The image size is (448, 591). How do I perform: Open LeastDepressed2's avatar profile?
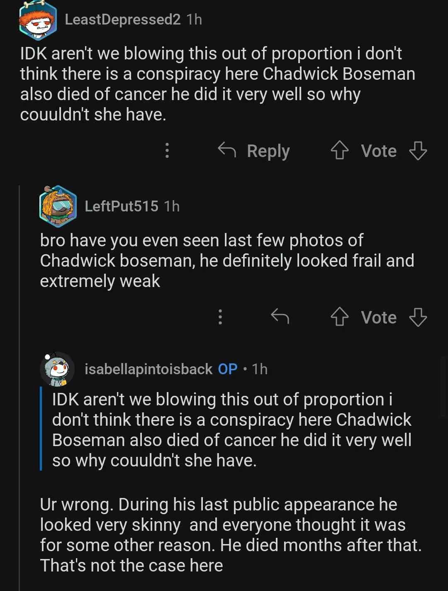pos(38,21)
